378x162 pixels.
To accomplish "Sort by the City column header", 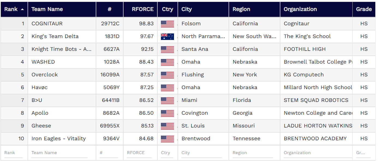I will click(187, 9).
